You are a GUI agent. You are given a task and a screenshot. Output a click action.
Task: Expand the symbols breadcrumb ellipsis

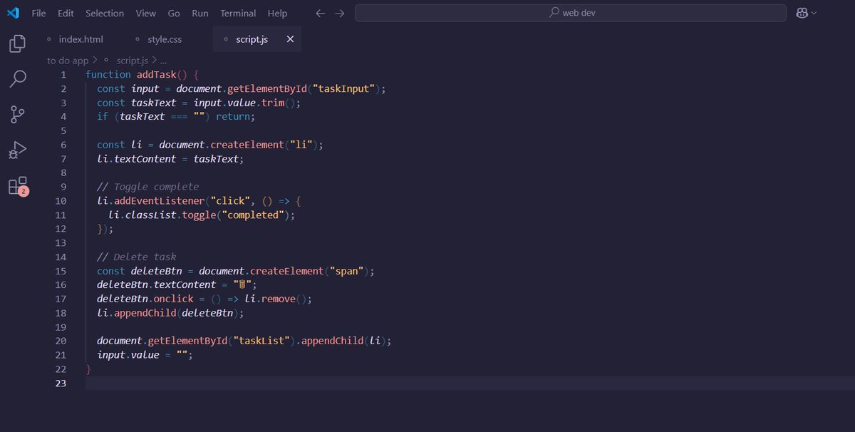[165, 60]
